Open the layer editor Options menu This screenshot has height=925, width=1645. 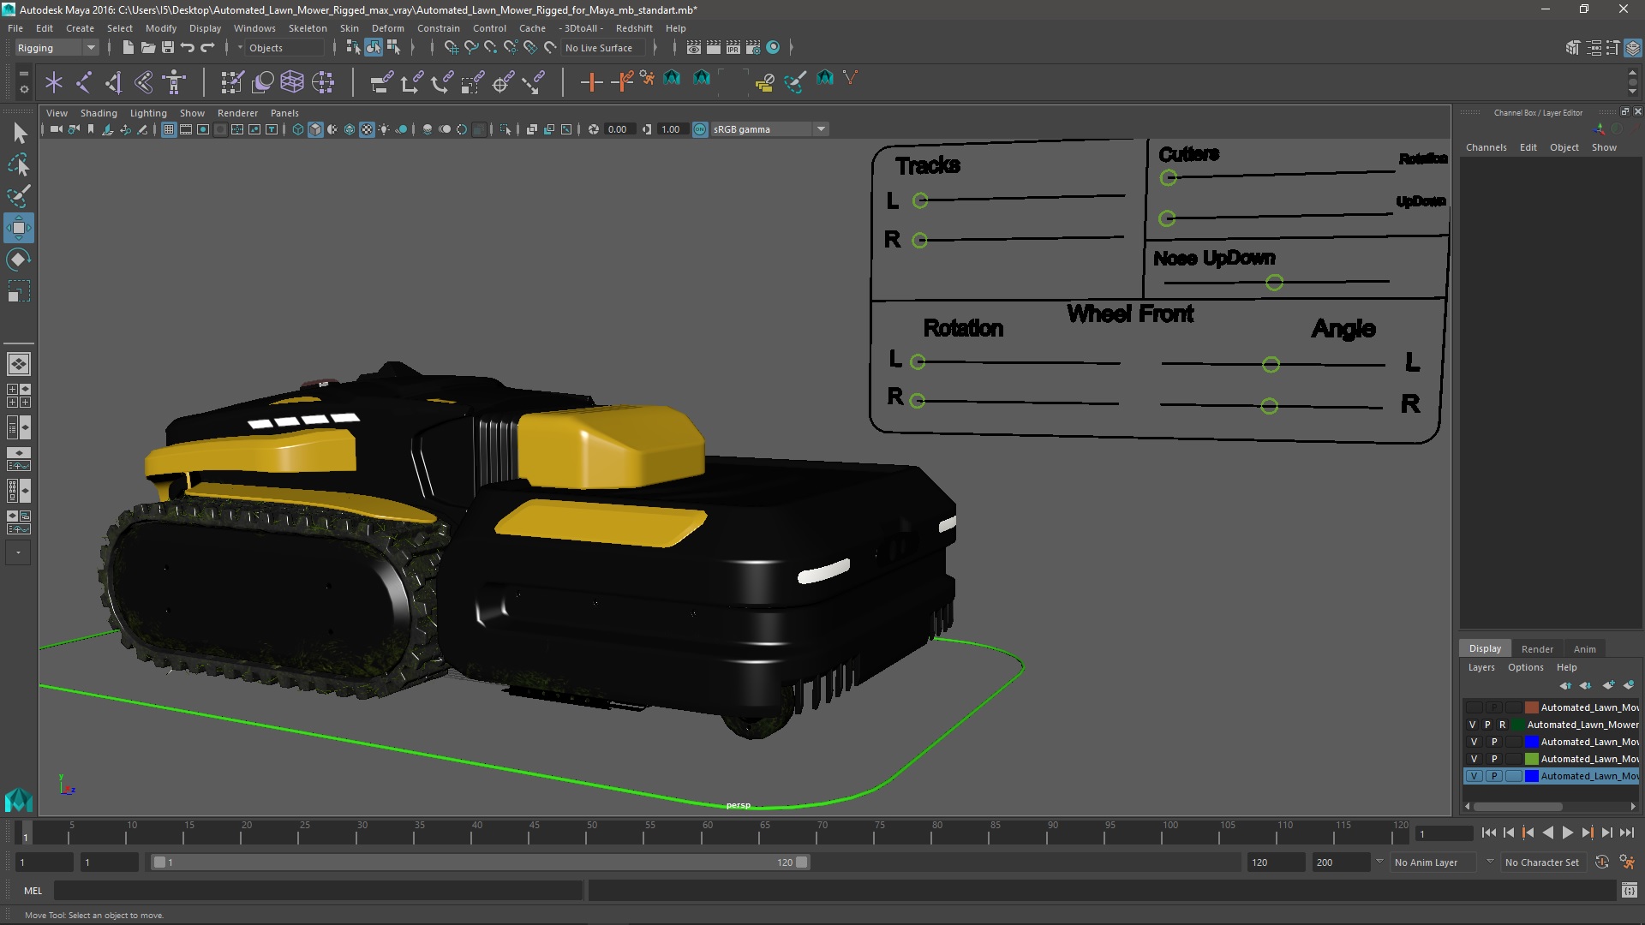(x=1525, y=667)
